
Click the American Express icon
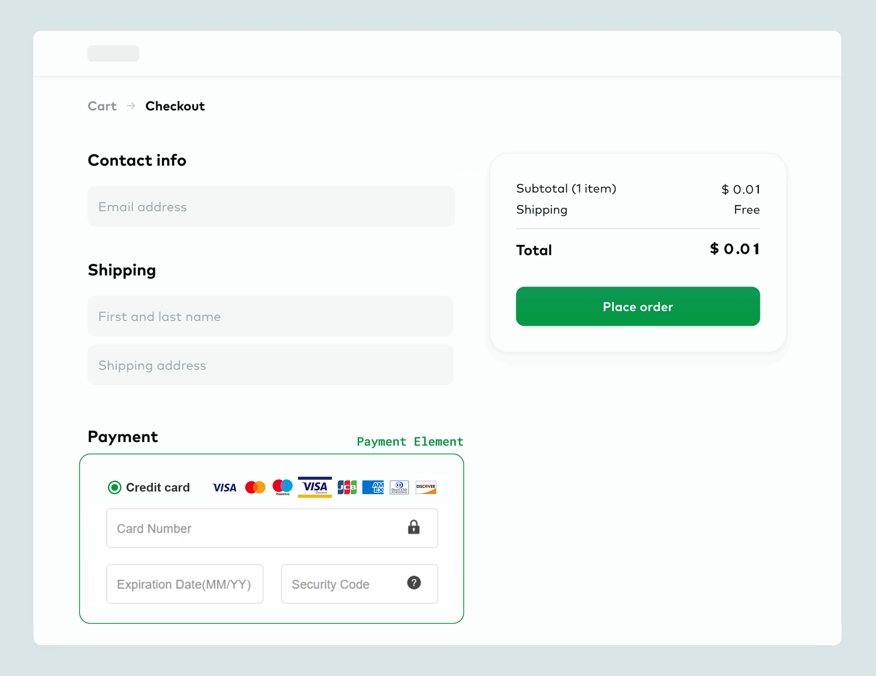point(373,488)
